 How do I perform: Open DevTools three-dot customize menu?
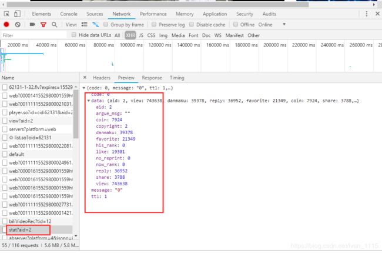(x=366, y=14)
